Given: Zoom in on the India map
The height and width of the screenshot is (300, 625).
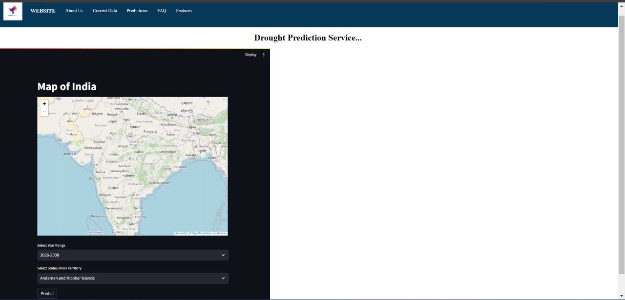Looking at the screenshot, I should coord(44,103).
